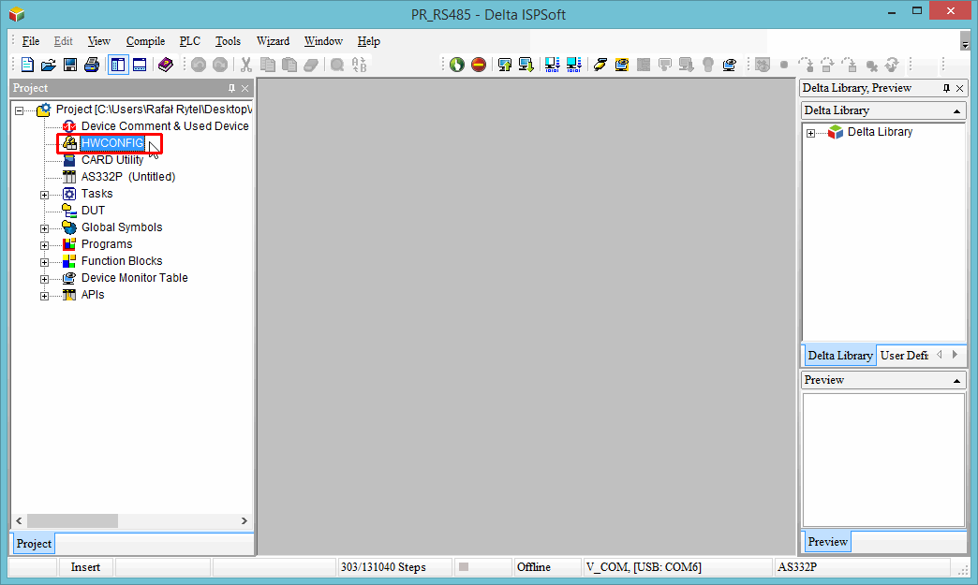The height and width of the screenshot is (585, 978).
Task: Toggle the project workspace panel view button
Action: tap(118, 65)
